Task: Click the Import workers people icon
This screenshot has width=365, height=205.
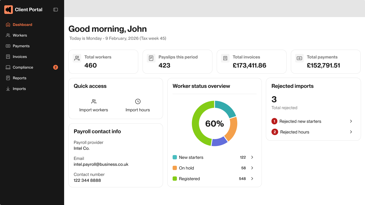Action: [x=94, y=101]
